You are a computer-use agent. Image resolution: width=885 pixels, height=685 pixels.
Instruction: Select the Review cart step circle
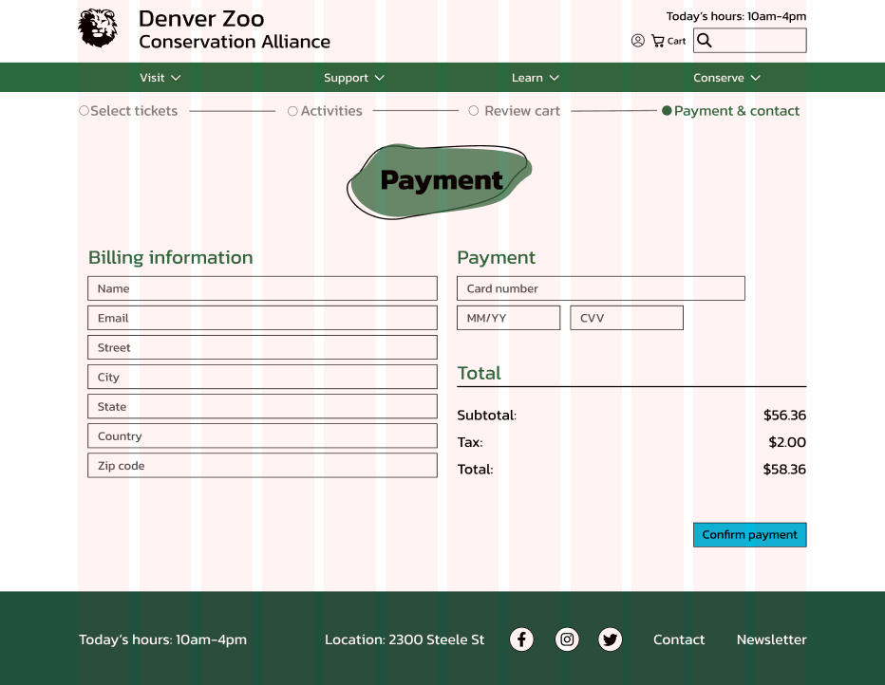coord(474,111)
